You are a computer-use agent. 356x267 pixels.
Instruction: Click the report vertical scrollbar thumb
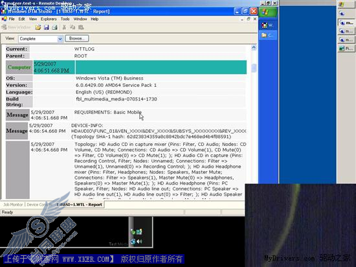(x=254, y=67)
